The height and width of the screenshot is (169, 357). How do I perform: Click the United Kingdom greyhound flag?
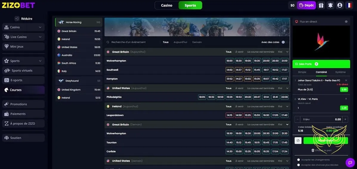click(x=59, y=90)
